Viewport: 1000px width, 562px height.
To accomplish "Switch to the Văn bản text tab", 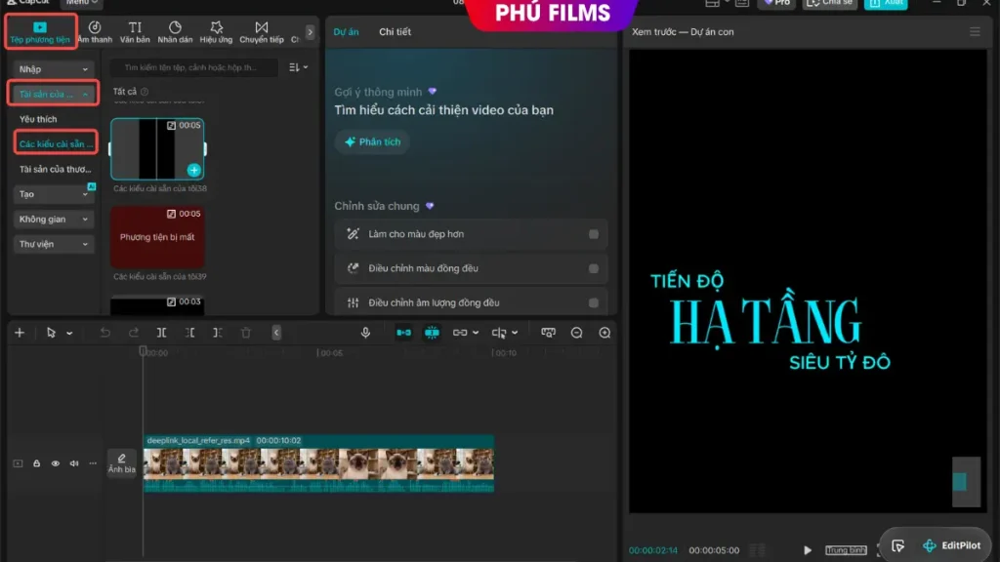I will point(135,32).
